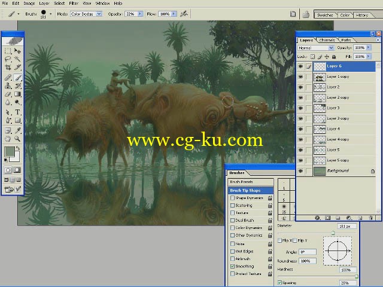Select Brush Tip Shape option

click(251, 190)
